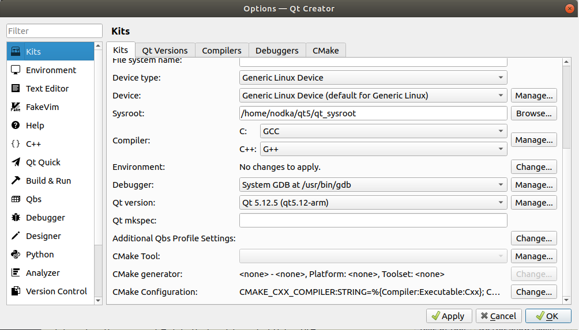
Task: Open the Python settings icon
Action: tap(16, 255)
